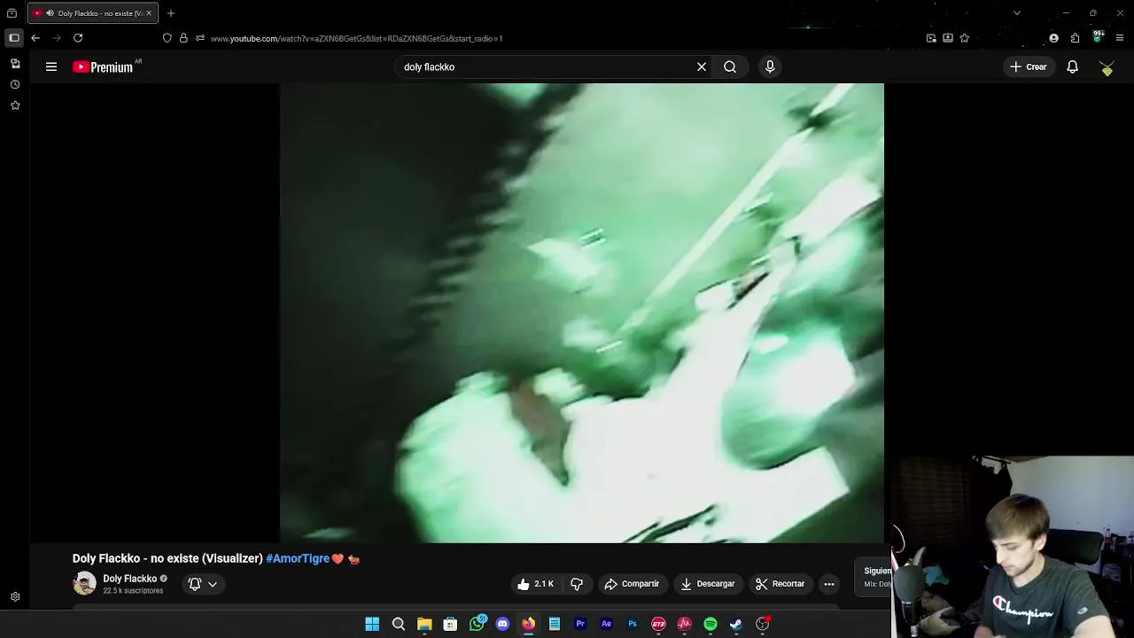1134x638 pixels.
Task: Open Adobe Photoshop from taskbar
Action: pyautogui.click(x=633, y=624)
